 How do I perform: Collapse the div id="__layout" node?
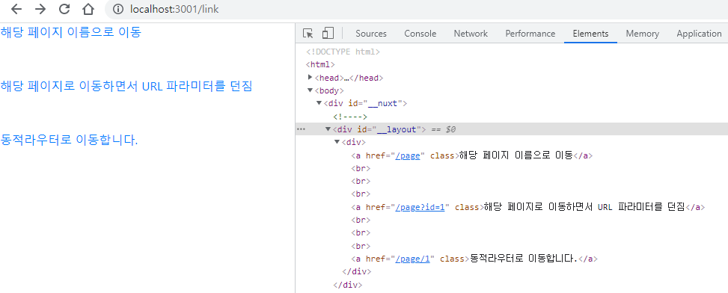[x=328, y=129]
